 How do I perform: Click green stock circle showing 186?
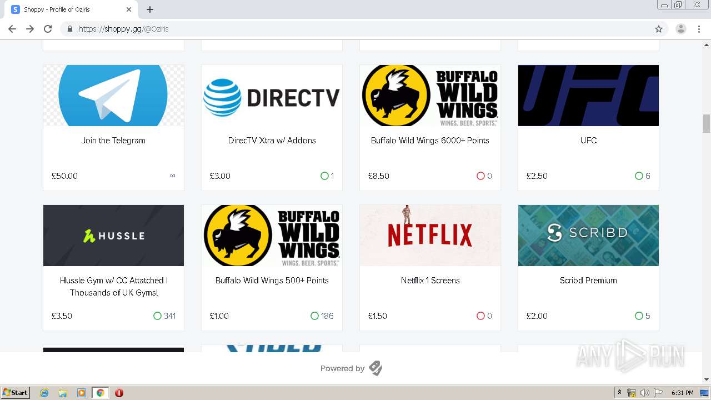click(x=314, y=316)
